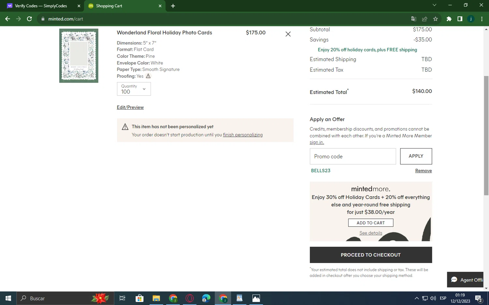Click the Estimated Total $140.00 amount

(x=422, y=91)
